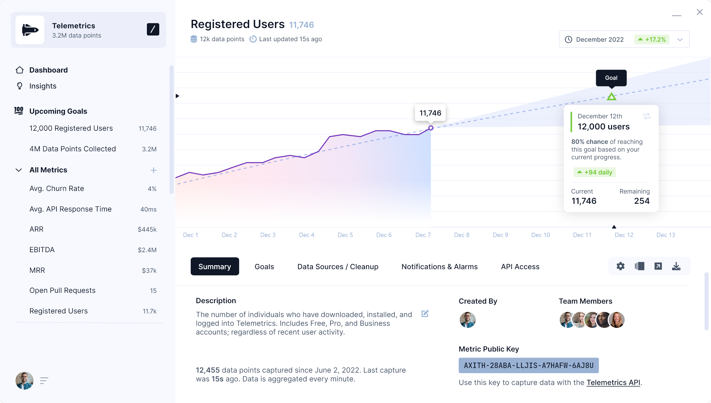Open Upcoming Goals heading

click(x=58, y=111)
